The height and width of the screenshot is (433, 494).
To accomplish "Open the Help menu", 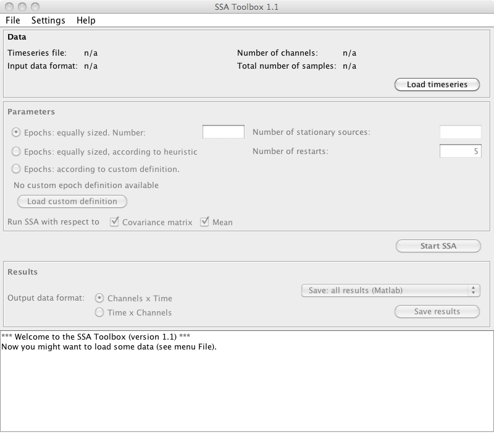I will pos(86,20).
